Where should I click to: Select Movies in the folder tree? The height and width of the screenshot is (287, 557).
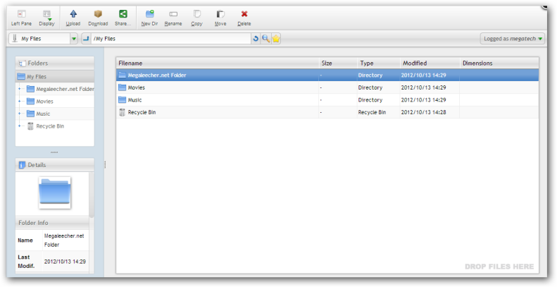[45, 102]
